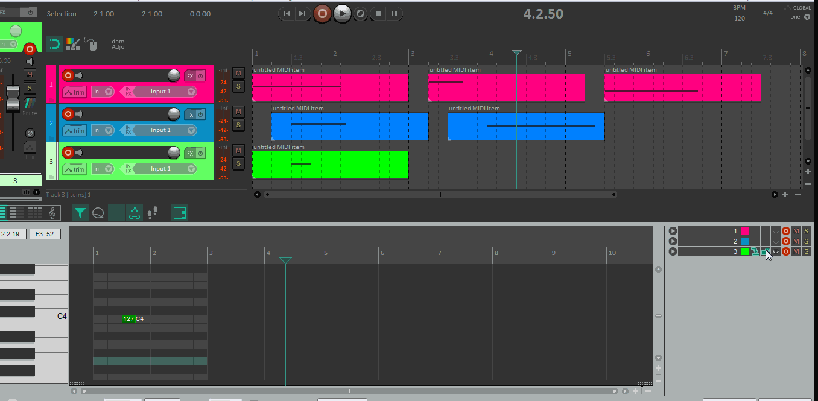Open FX chain for track 1
Viewport: 818px width, 401px height.
[x=190, y=76]
